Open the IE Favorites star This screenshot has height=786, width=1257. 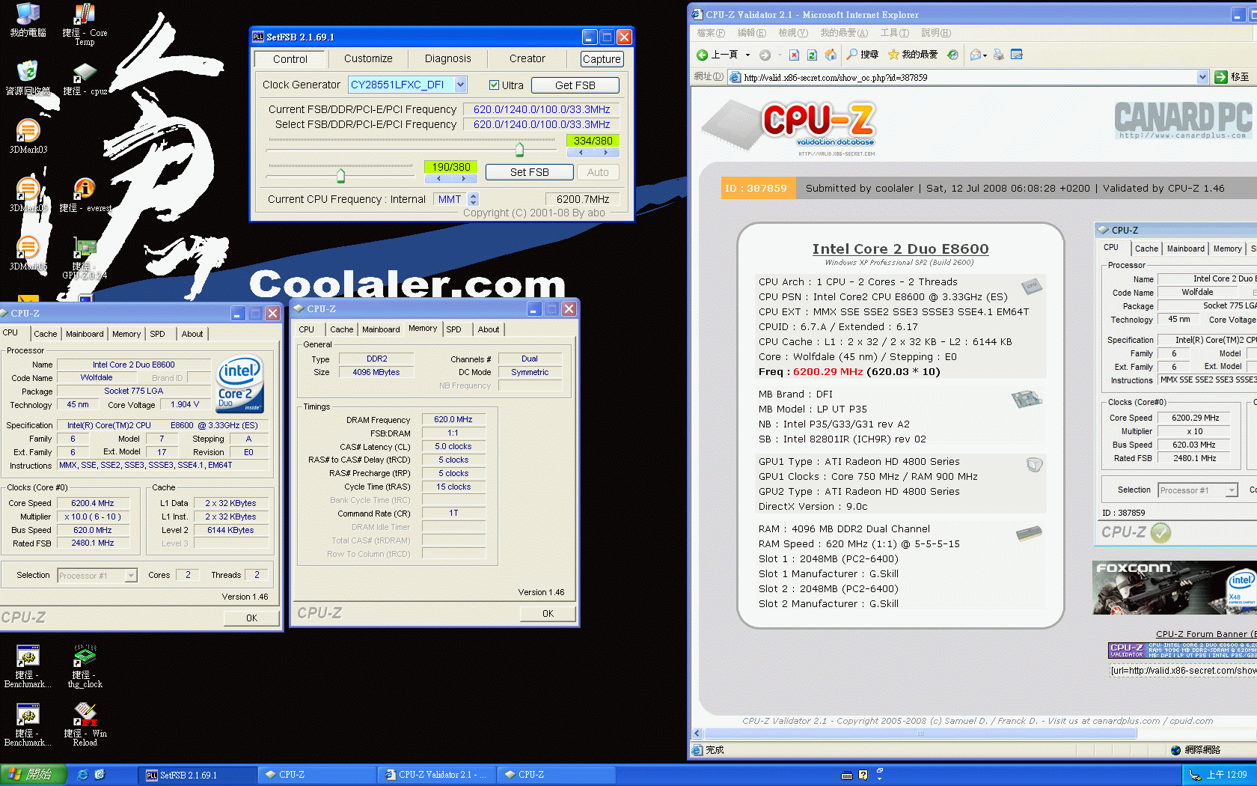point(893,55)
